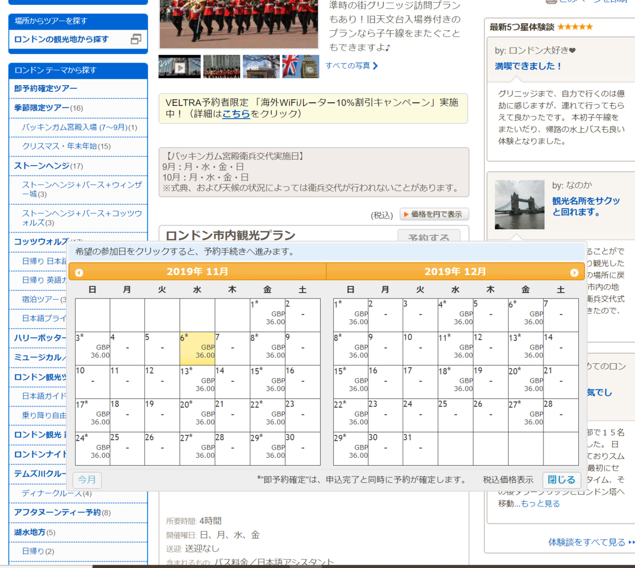Select December 4 date cell

[x=456, y=315]
